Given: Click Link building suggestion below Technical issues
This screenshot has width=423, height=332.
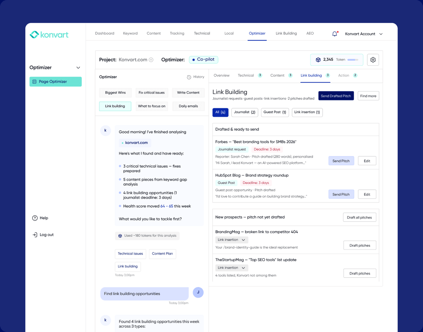Looking at the screenshot, I should (128, 266).
